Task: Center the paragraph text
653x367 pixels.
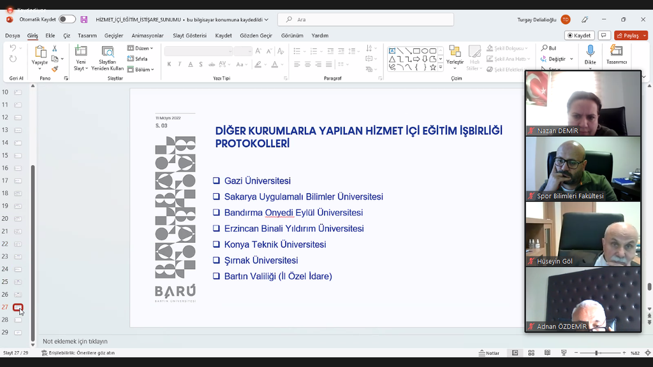Action: [308, 64]
